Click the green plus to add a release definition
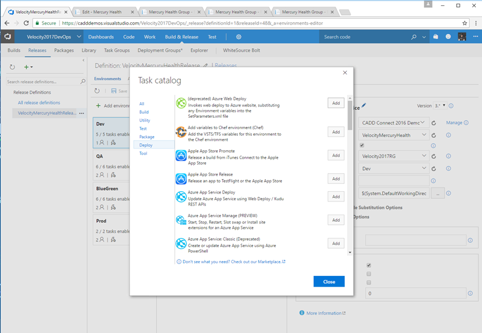482x333 pixels. point(26,67)
